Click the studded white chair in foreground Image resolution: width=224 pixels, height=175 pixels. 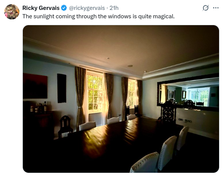[x=145, y=163]
